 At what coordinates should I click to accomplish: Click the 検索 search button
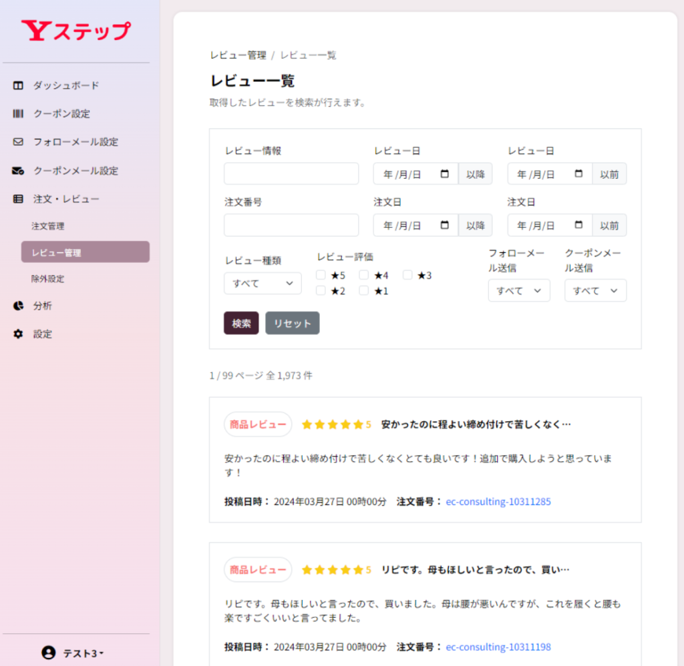click(x=240, y=323)
